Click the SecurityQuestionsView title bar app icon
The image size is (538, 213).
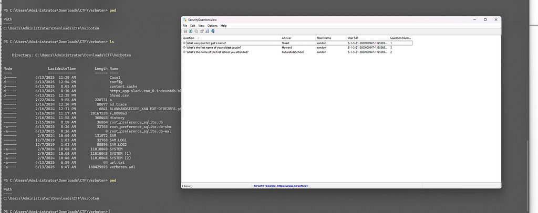(x=184, y=20)
